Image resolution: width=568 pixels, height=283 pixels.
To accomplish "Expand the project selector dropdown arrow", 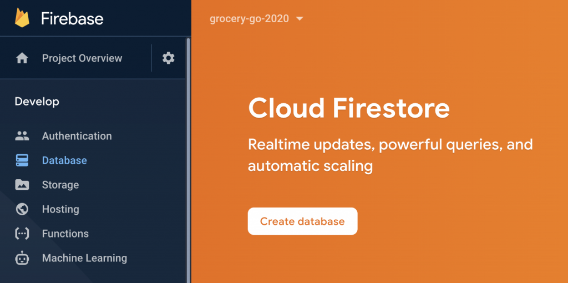I will click(x=300, y=19).
